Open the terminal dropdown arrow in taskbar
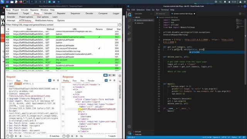The image size is (247, 139). click(x=27, y=2)
